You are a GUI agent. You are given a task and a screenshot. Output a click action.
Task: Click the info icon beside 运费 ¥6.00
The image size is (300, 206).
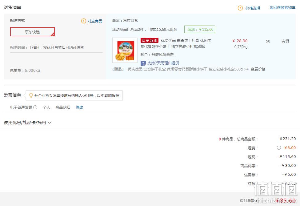coord(279,147)
